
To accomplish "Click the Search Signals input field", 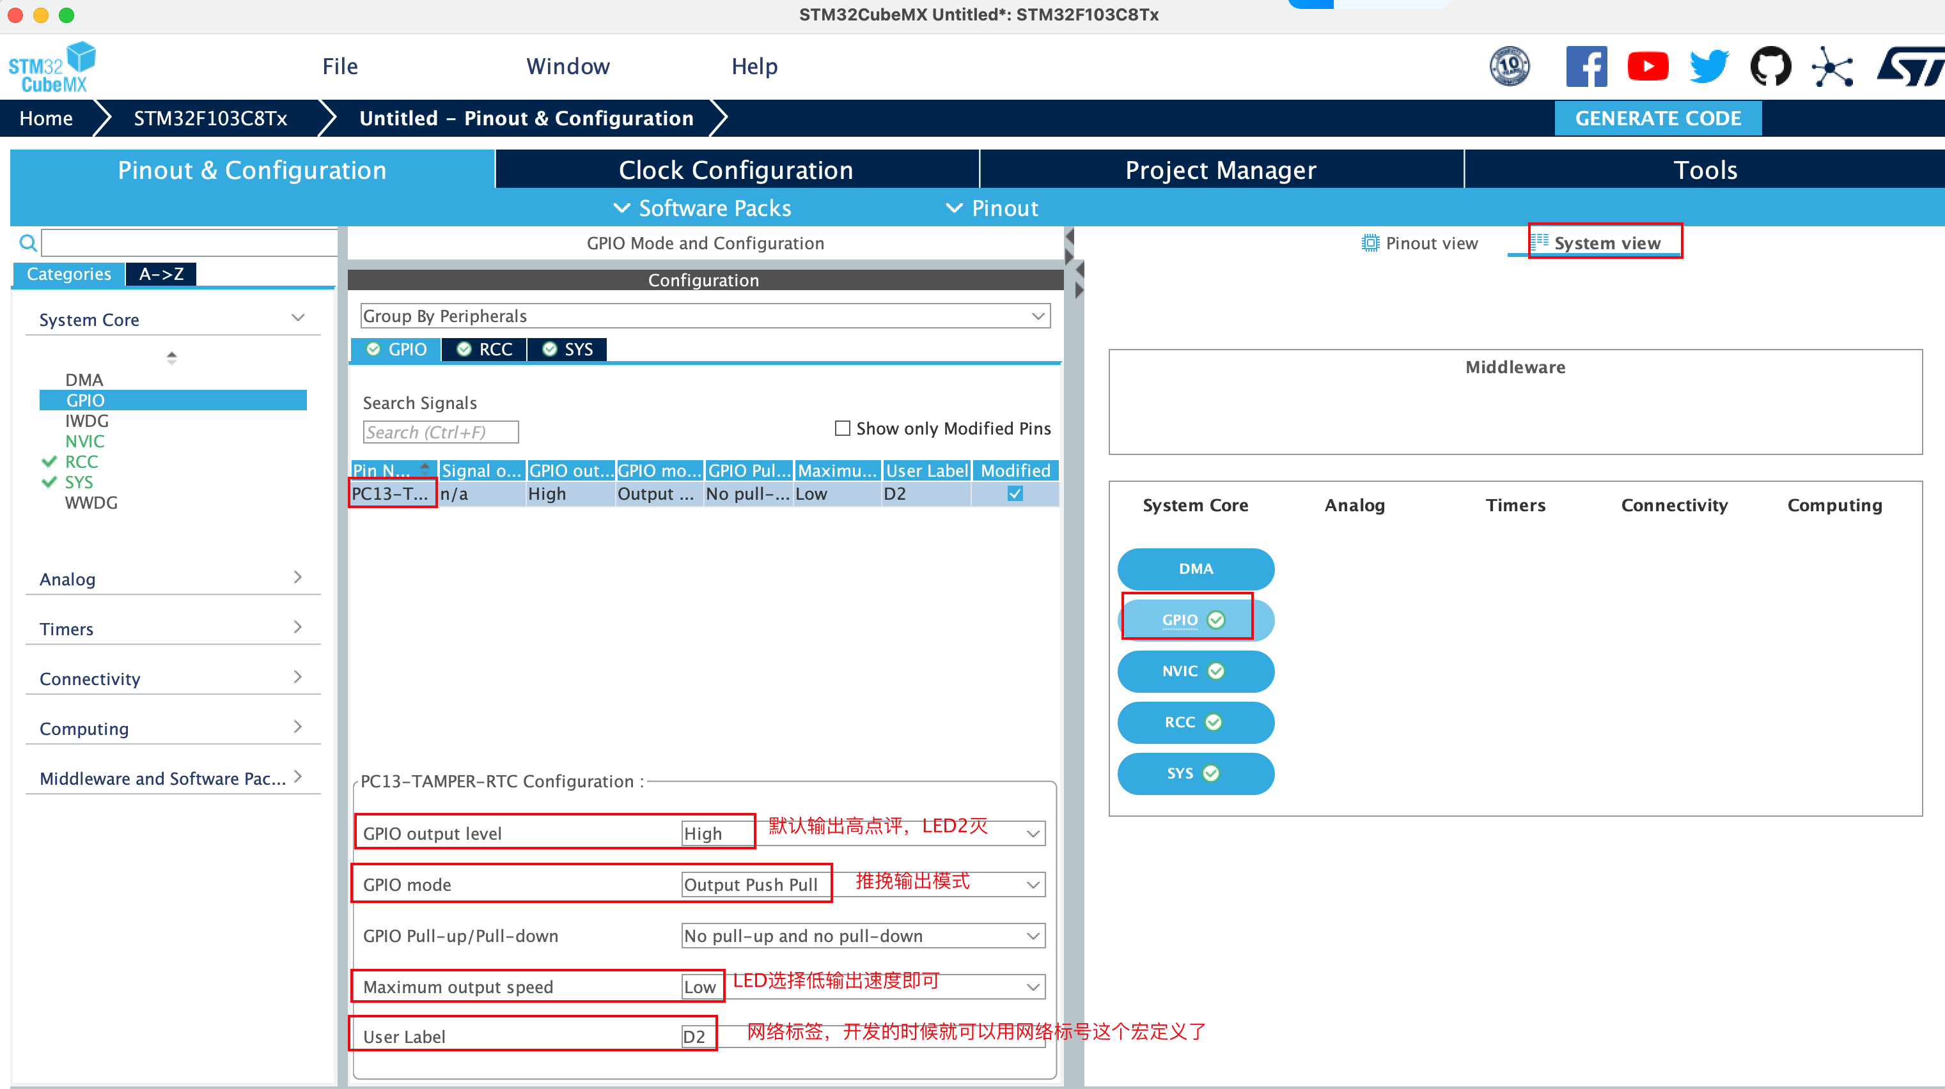I will (440, 433).
